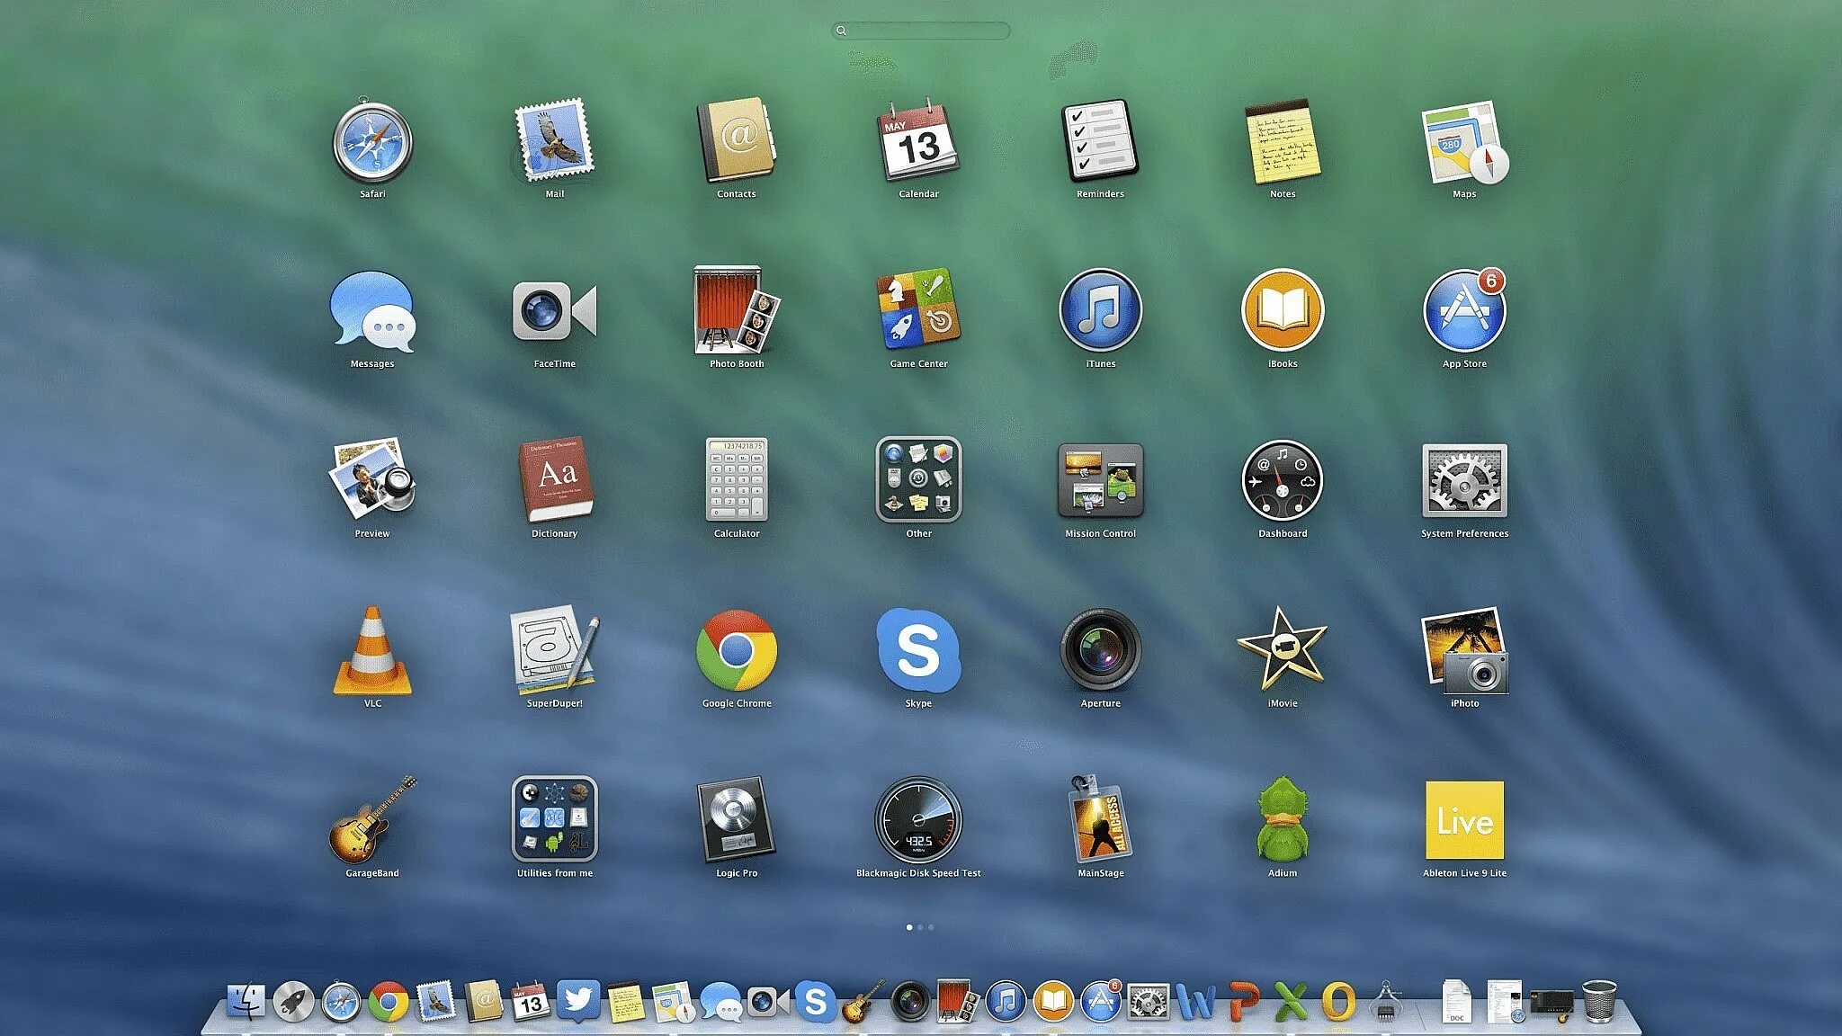Launch Microsoft Excel from the Dock

coord(1291,1002)
